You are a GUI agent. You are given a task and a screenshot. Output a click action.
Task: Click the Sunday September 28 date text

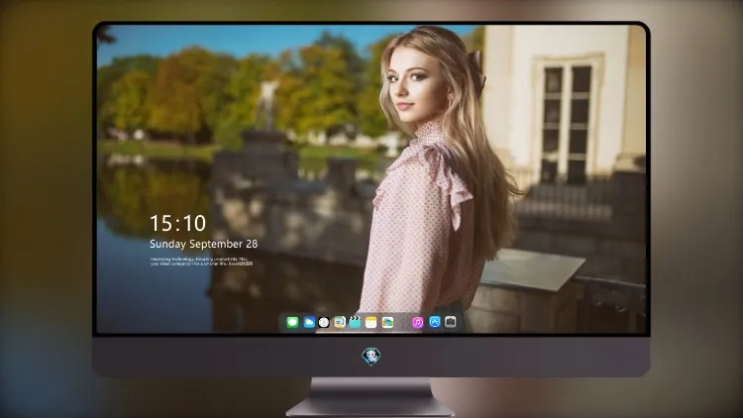(x=204, y=244)
